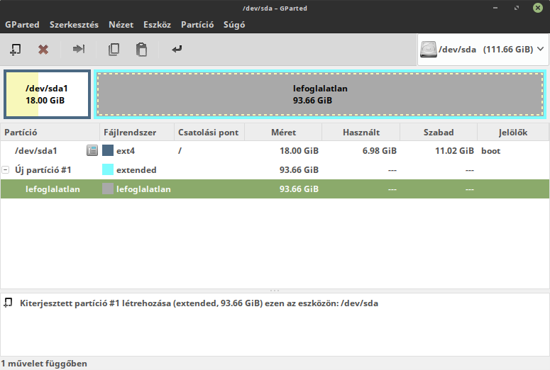550x370 pixels.
Task: Click the Kiterjesztett partíció #1 létrehozása operation entry
Action: coord(199,303)
